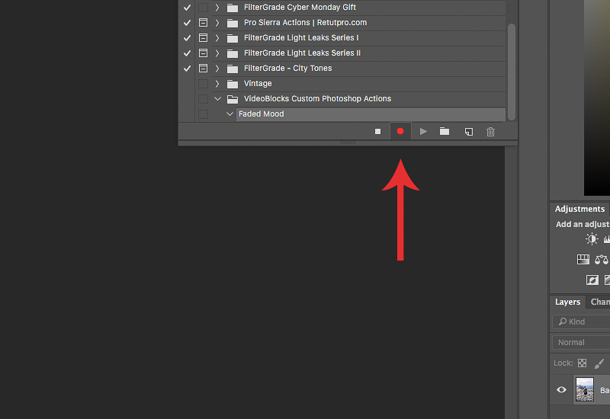Uncheck the FilterGrade - City Tones set
Screen dimensions: 610x419
[187, 69]
